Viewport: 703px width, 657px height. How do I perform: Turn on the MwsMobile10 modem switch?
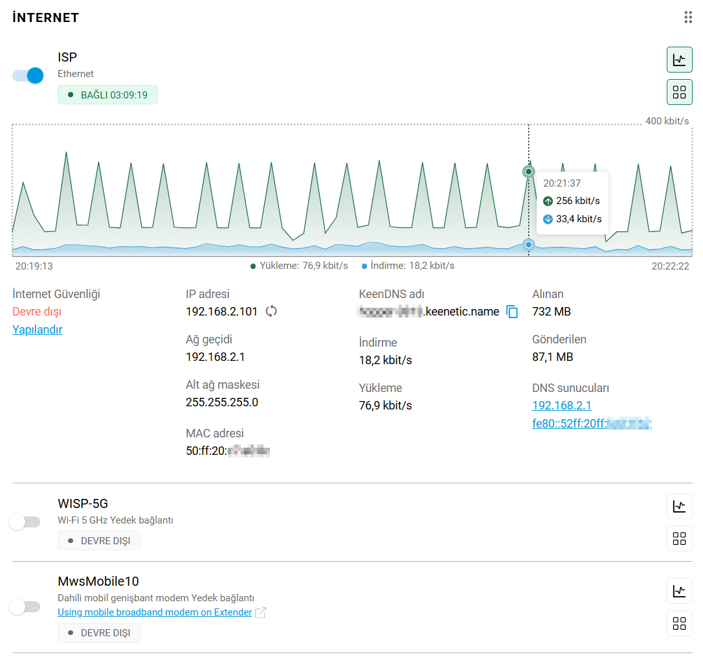pos(25,607)
